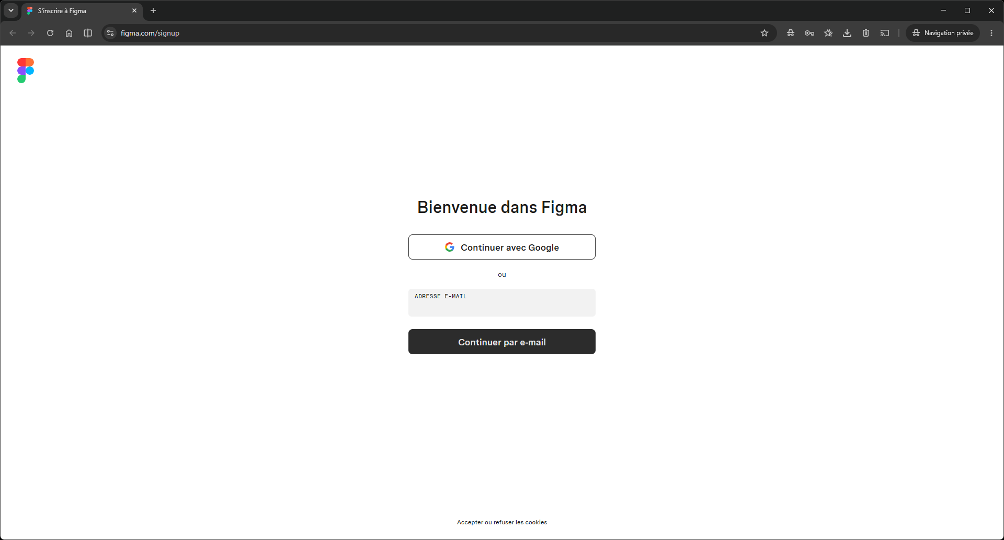Minimize the browser window

(943, 10)
